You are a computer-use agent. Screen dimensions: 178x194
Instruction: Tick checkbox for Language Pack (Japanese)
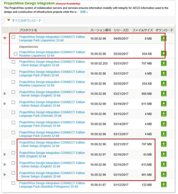13,37
